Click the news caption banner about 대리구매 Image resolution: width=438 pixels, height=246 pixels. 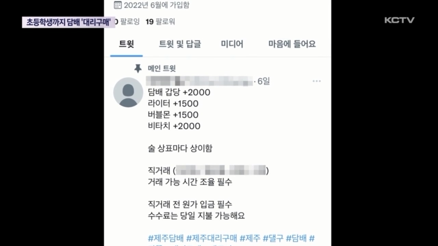pyautogui.click(x=69, y=22)
